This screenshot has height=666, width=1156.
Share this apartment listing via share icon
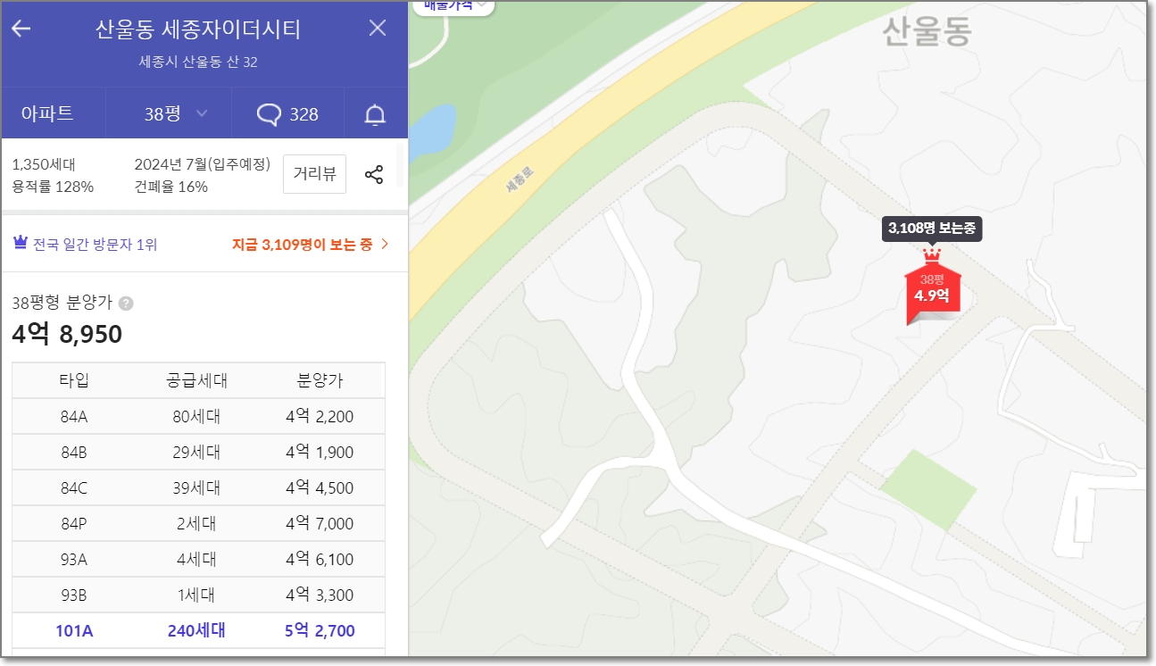[374, 174]
